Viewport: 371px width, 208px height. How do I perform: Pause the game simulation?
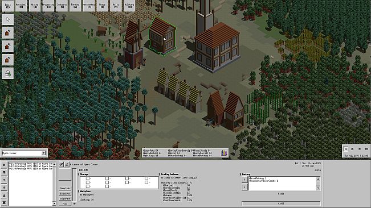(x=345, y=149)
